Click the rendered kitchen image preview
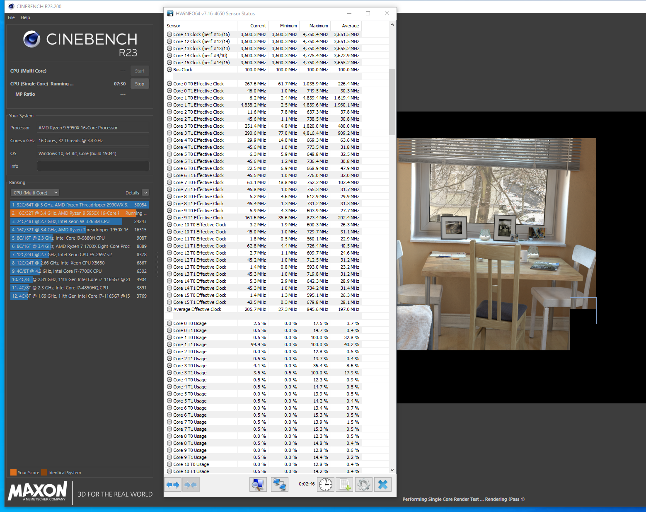This screenshot has height=512, width=646. click(496, 244)
